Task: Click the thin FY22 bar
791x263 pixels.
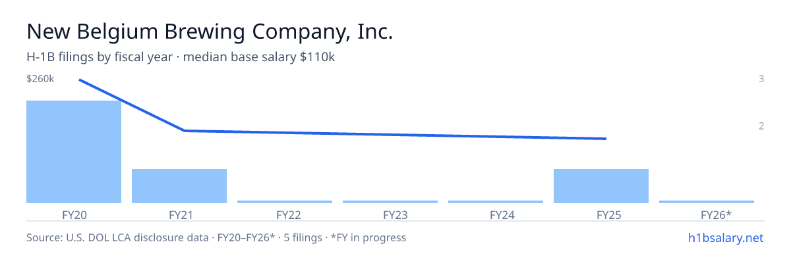Action: pos(285,202)
